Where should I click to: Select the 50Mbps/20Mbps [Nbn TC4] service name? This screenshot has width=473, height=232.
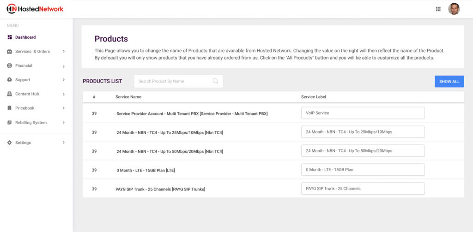[x=170, y=152]
